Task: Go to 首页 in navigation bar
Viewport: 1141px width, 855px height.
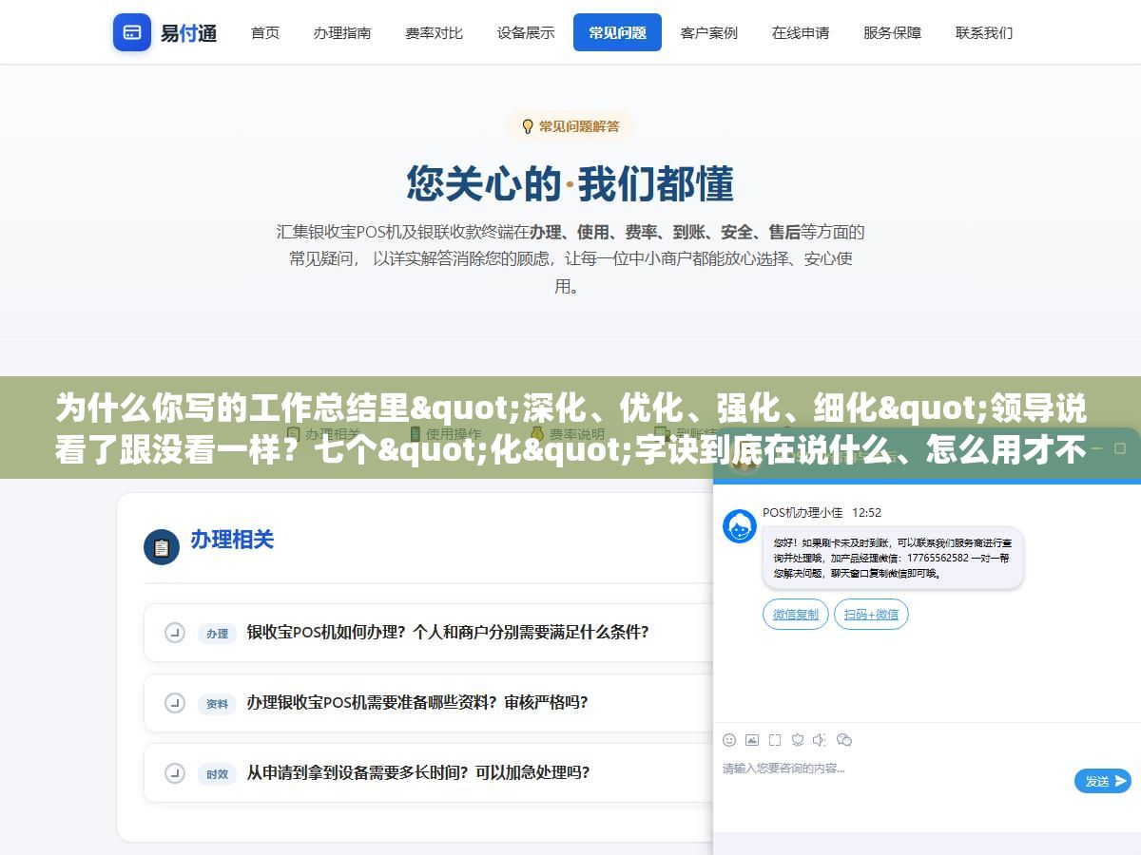Action: click(265, 32)
